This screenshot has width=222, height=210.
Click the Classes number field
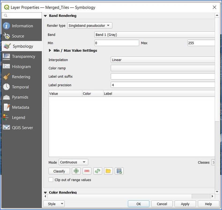pos(213,162)
